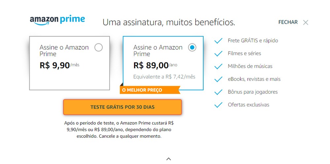This screenshot has height=164, width=330.
Task: Collapse panel with bottom chevron arrow
Action: click(x=169, y=159)
